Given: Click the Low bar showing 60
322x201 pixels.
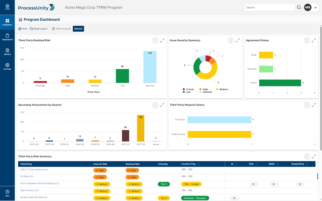Looking at the screenshot, I should 122,76.
